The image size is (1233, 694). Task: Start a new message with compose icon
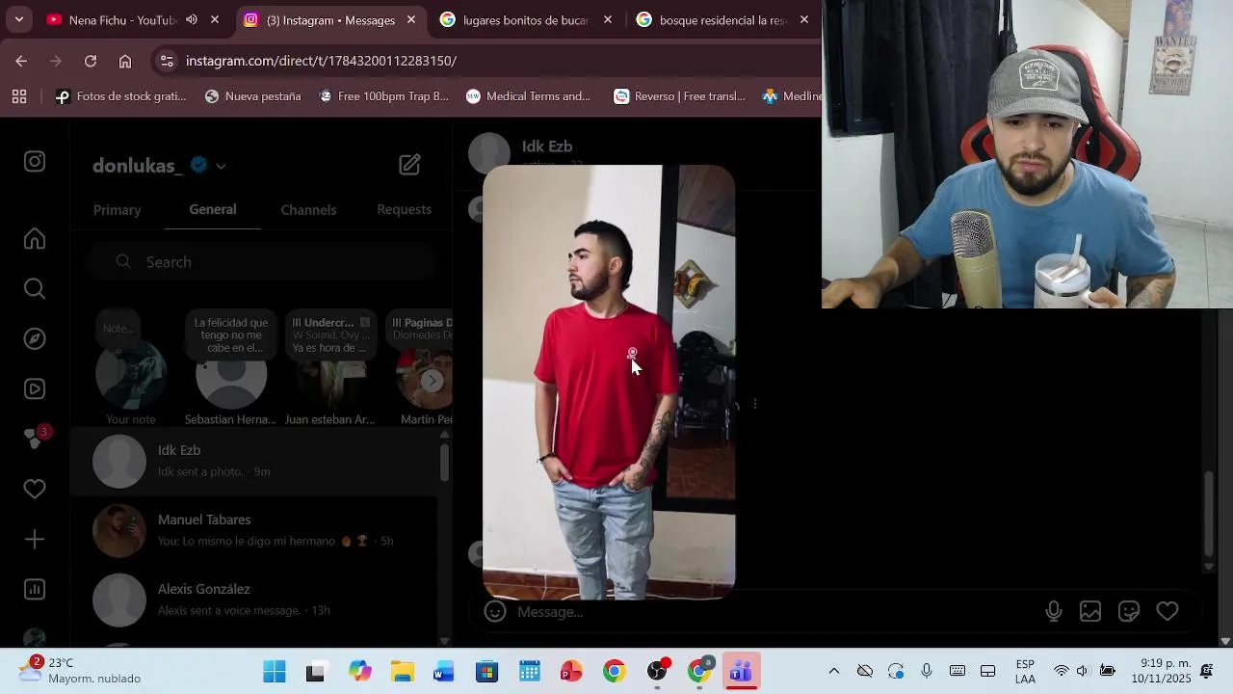[x=409, y=165]
